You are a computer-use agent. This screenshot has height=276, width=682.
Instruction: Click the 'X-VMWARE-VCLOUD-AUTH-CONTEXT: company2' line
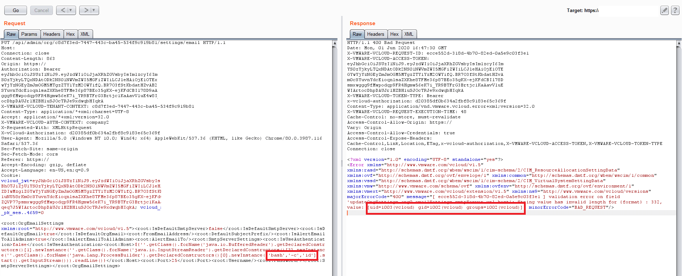coord(55,122)
